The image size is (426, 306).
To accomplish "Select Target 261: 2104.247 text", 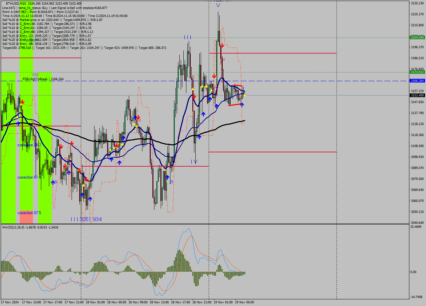I will 85,48.
